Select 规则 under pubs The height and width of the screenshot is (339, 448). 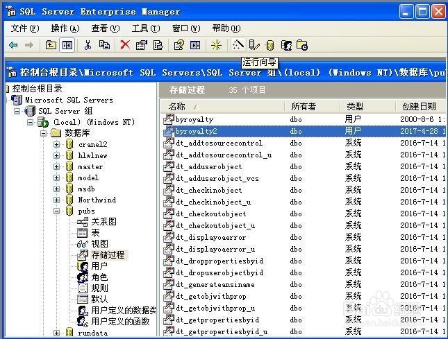(99, 288)
